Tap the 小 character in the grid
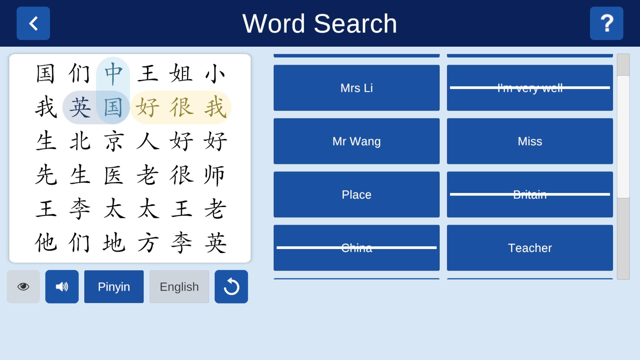 tap(215, 74)
